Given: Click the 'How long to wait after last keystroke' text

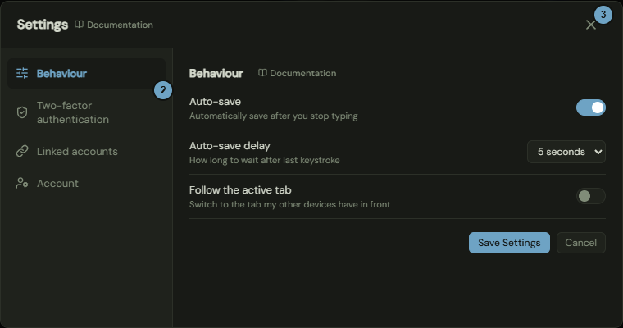Looking at the screenshot, I should click(x=264, y=160).
